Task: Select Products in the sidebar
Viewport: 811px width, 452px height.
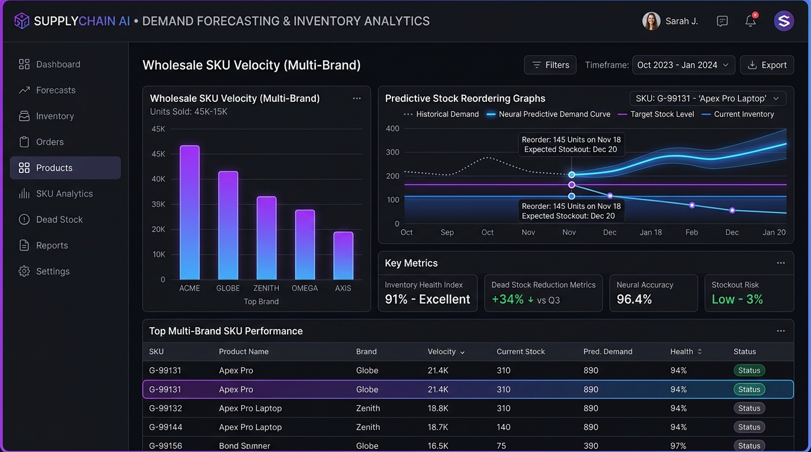Action: pyautogui.click(x=65, y=168)
